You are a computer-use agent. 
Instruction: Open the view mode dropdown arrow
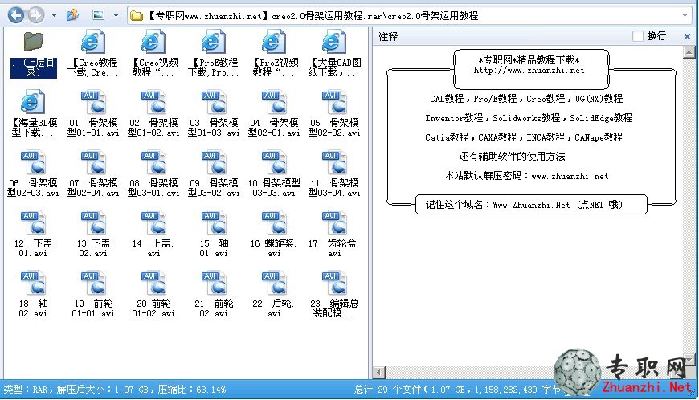(x=116, y=15)
